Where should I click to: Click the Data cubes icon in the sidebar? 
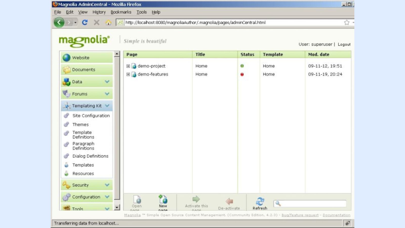coord(67,82)
